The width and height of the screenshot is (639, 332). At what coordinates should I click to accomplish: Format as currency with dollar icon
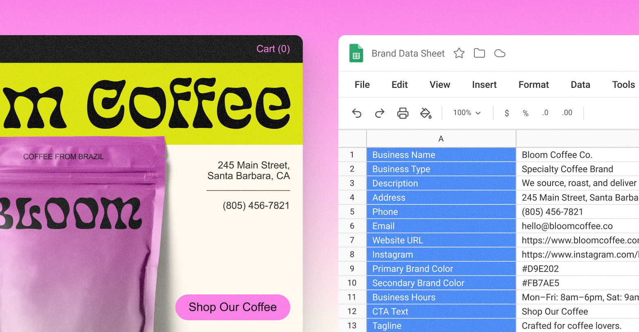[507, 113]
